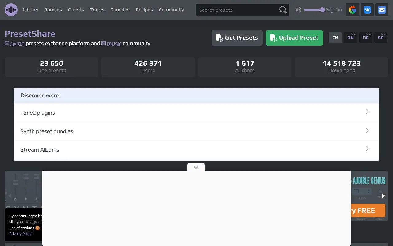Switch language to DE
Screen dimensions: 393x246
pos(366,38)
